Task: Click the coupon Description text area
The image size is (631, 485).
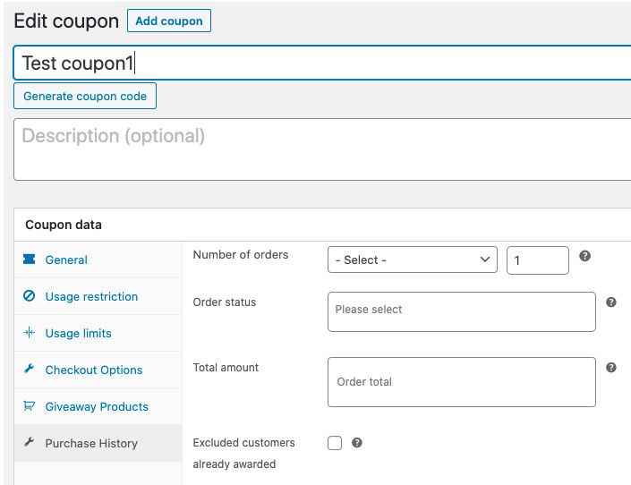Action: tap(322, 149)
